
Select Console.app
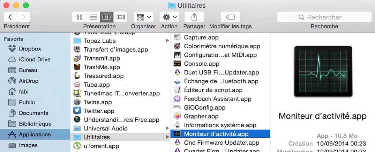[220, 64]
